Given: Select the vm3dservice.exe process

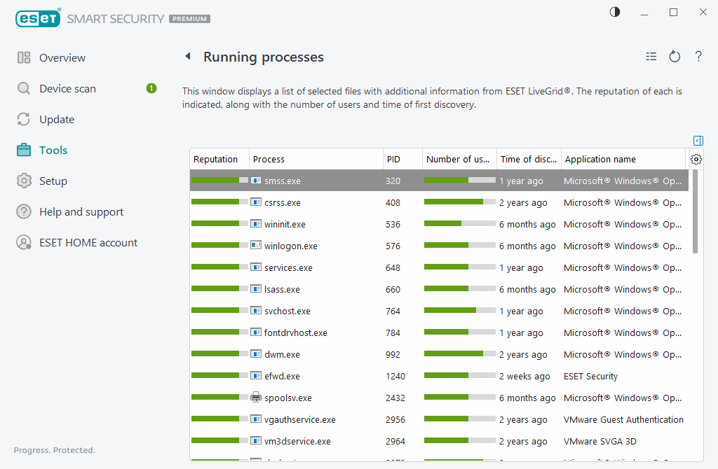Looking at the screenshot, I should [439, 441].
